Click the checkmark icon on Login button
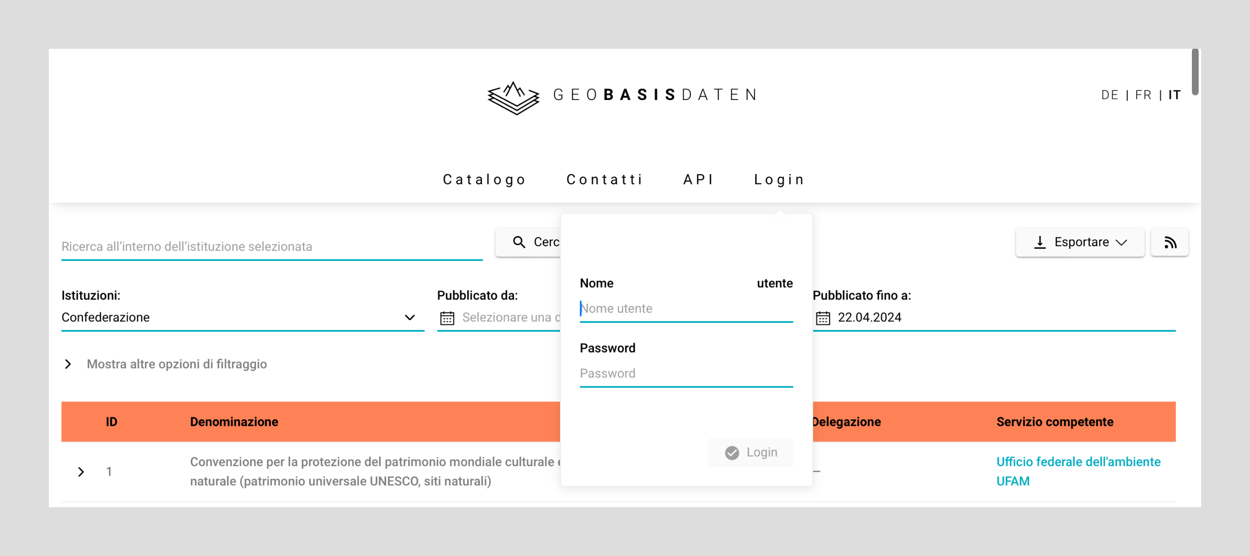The width and height of the screenshot is (1250, 556). 732,453
